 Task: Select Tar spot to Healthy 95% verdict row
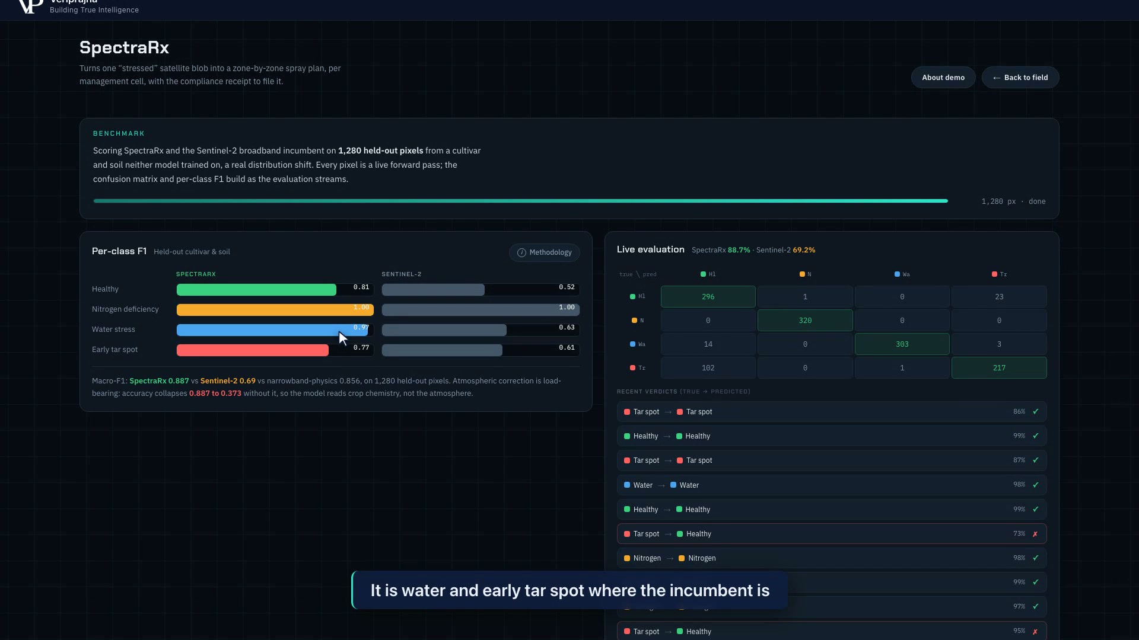pos(832,632)
